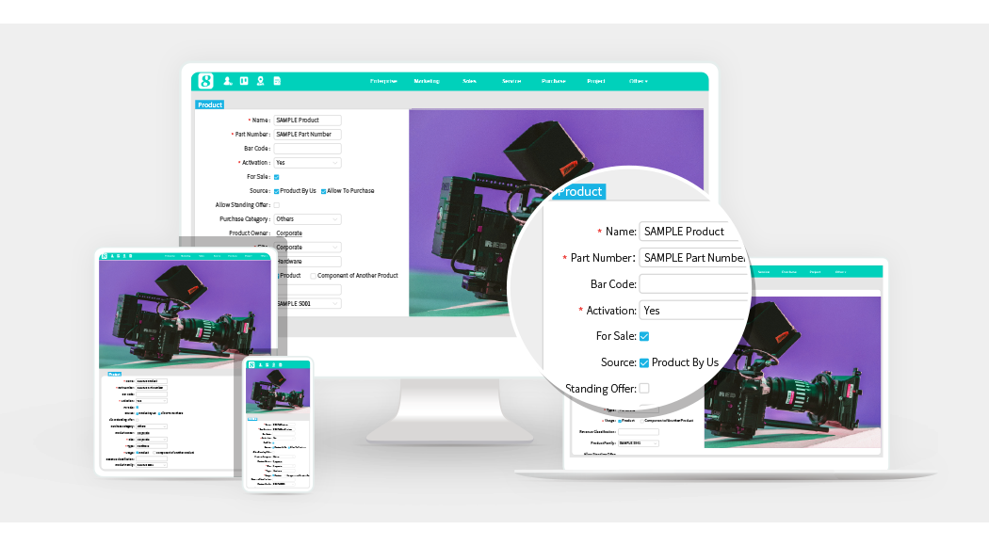This screenshot has width=989, height=546.
Task: Open the Purchase Category dropdown showing Others
Action: coord(307,219)
